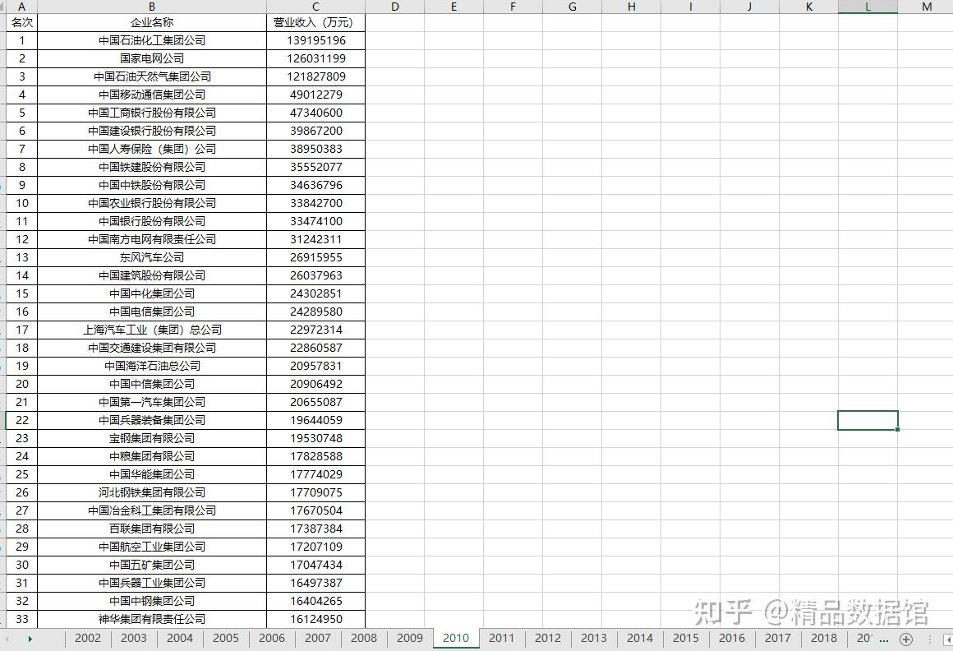
Task: Click the 神华集团有限责任公司 cell
Action: coord(152,619)
